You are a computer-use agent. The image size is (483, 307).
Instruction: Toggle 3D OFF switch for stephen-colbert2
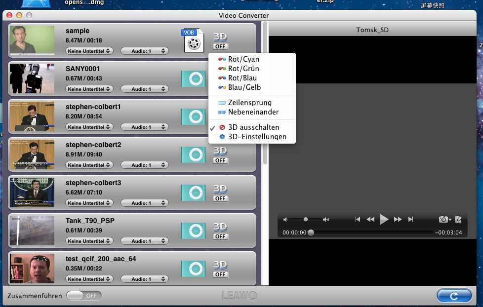[x=220, y=160]
